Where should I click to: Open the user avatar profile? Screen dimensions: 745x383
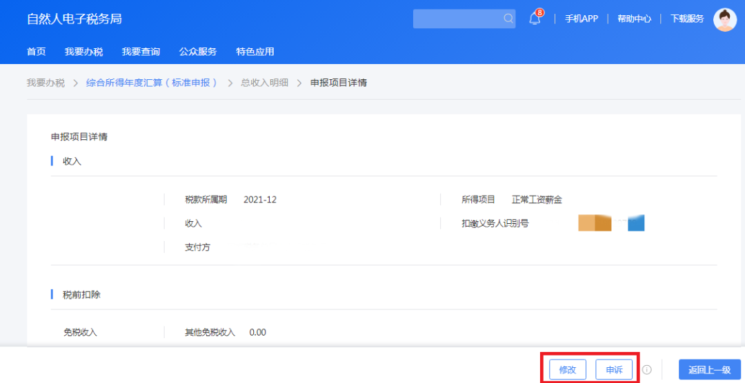click(x=725, y=19)
